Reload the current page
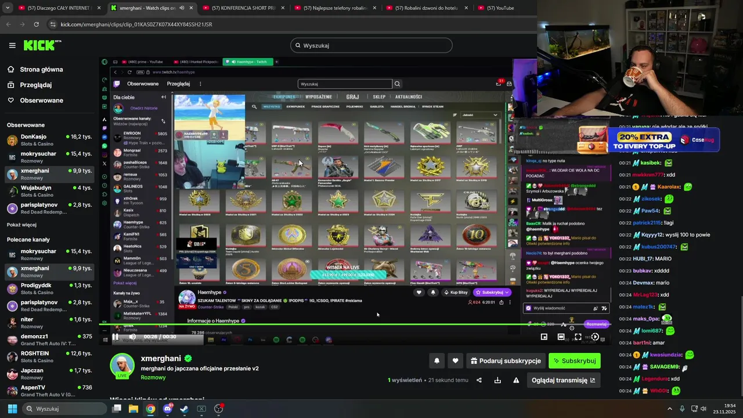The image size is (743, 418). click(x=36, y=24)
